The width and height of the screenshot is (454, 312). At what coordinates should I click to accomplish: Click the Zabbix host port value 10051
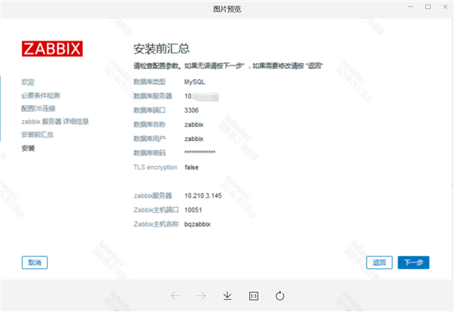point(193,210)
